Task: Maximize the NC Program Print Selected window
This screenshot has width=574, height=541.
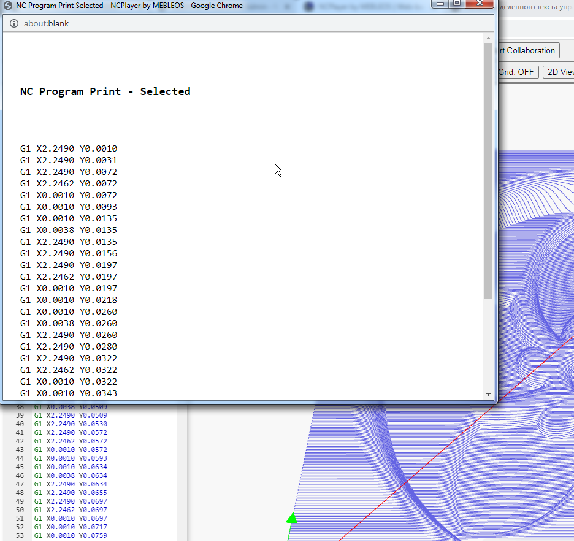Action: click(x=457, y=3)
